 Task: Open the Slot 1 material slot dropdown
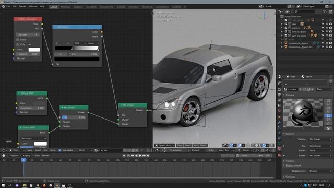pos(85,150)
